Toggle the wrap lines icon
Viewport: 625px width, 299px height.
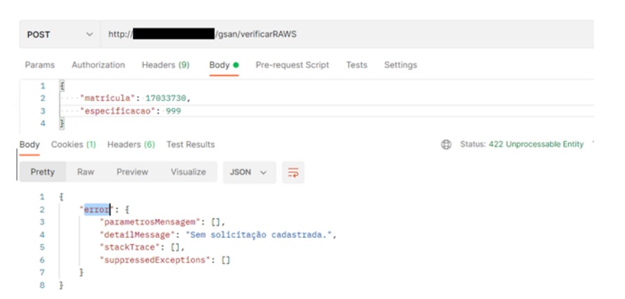point(293,173)
